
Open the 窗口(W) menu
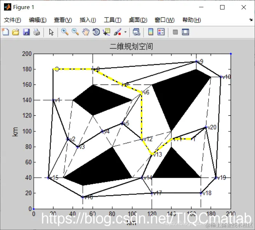165,20
